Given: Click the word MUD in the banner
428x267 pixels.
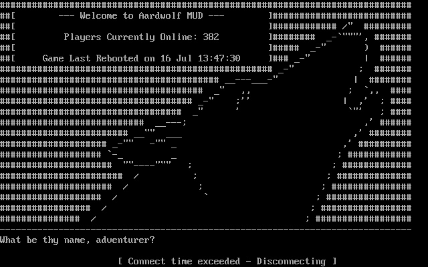Looking at the screenshot, I should tap(195, 15).
